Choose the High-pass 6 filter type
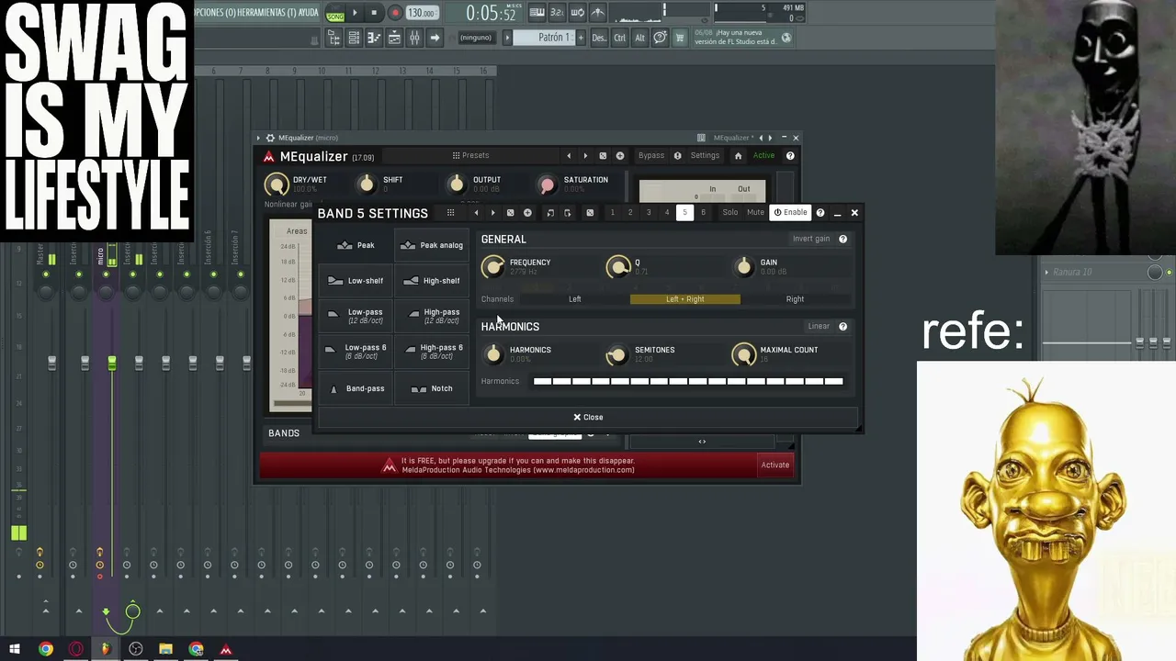 pyautogui.click(x=432, y=352)
